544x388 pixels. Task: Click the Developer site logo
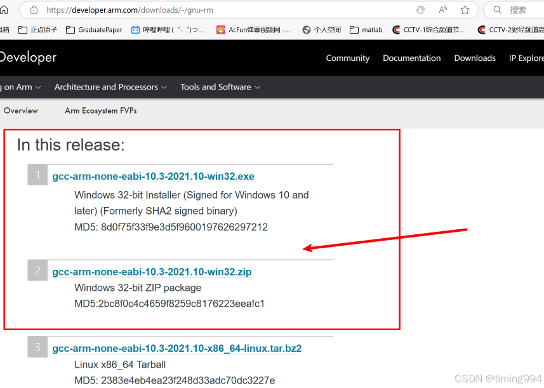tap(28, 57)
